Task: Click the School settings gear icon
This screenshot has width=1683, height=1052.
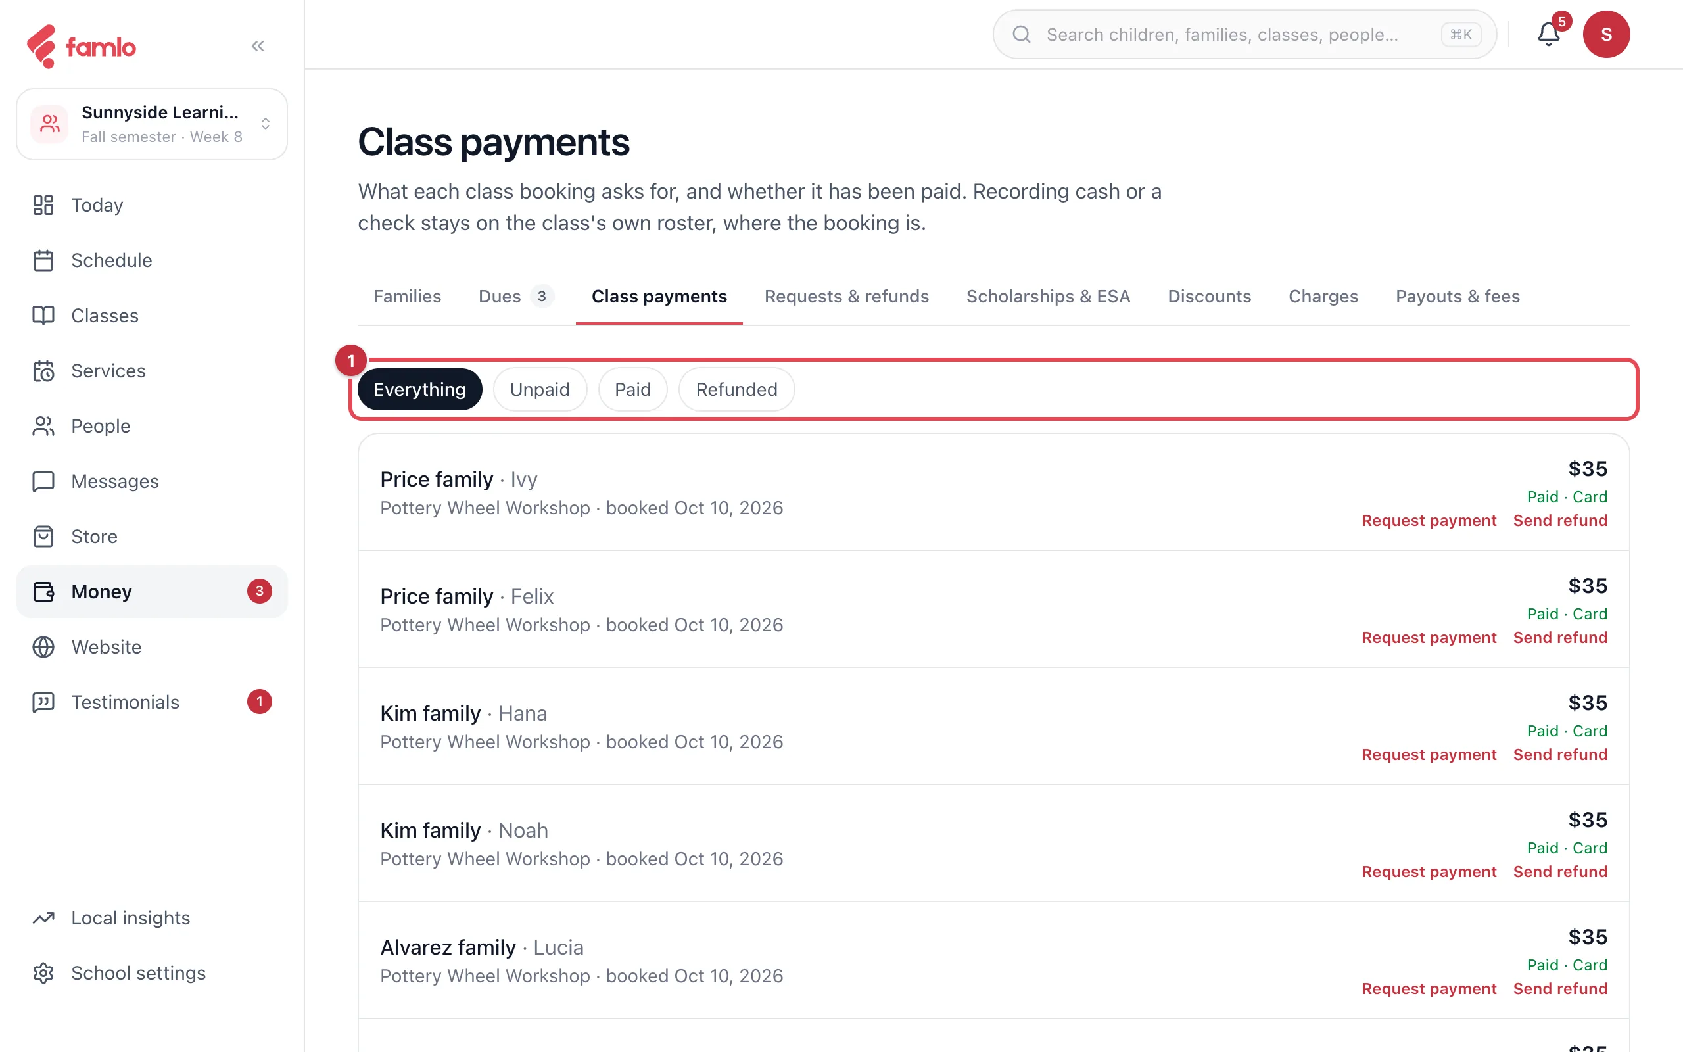Action: [x=43, y=972]
